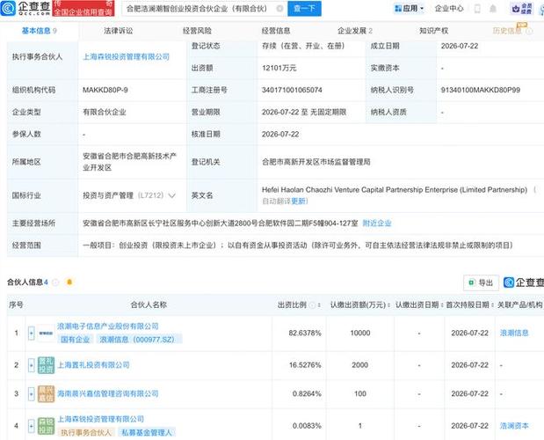This screenshot has height=440, width=544.
Task: Go to 企业中心
Action: [449, 8]
